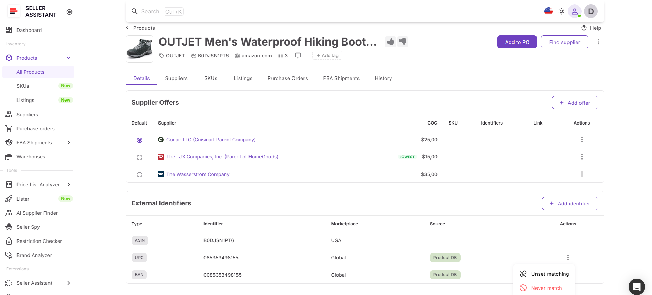Screen dimensions: 652x295
Task: Toggle the sidebar pin circle icon
Action: click(x=69, y=12)
